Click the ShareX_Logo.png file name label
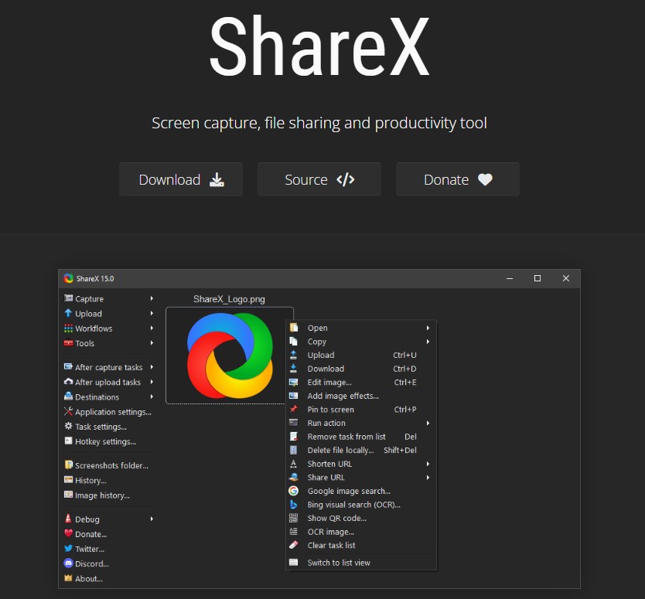 tap(229, 299)
